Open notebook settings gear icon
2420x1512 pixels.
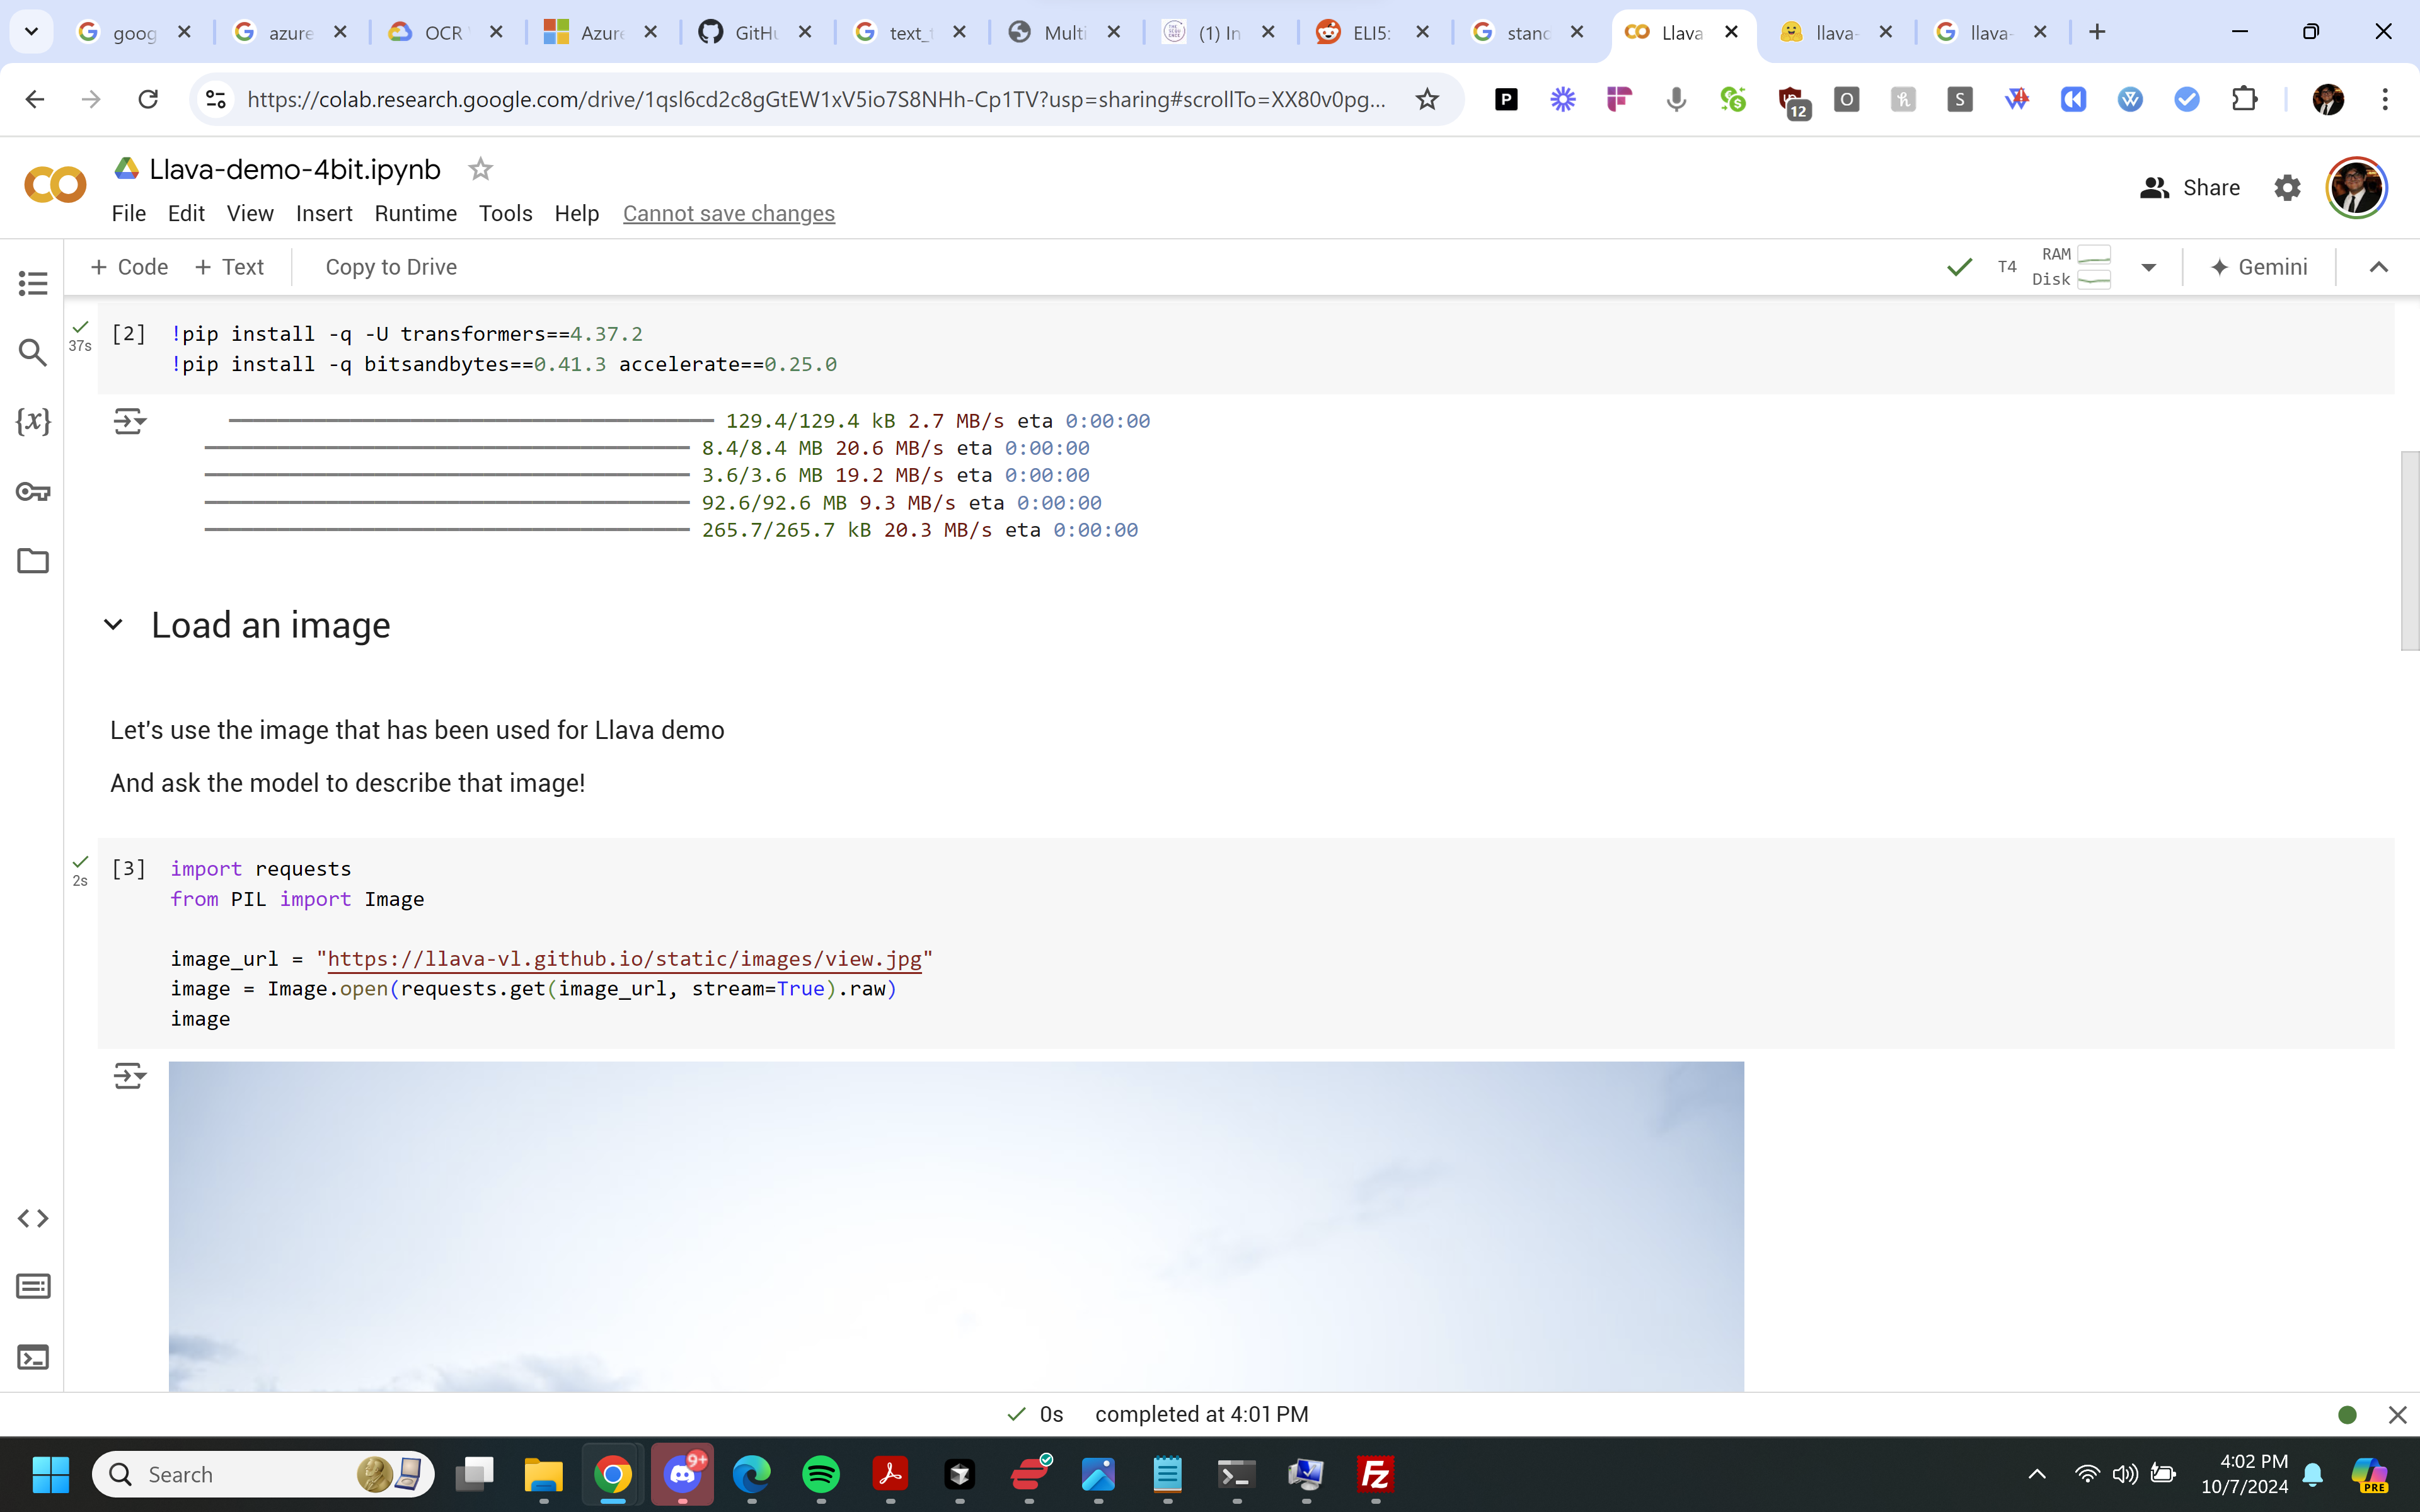[2287, 188]
